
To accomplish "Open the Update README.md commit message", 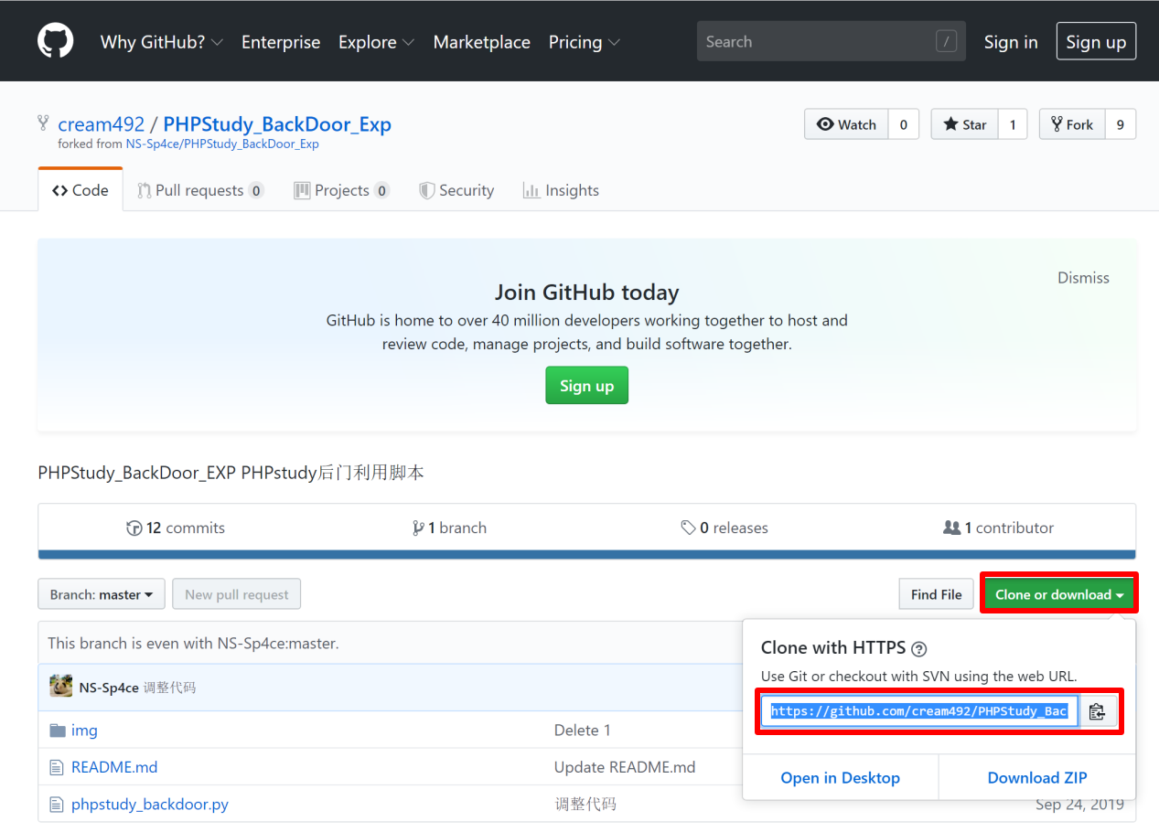I will (x=625, y=767).
